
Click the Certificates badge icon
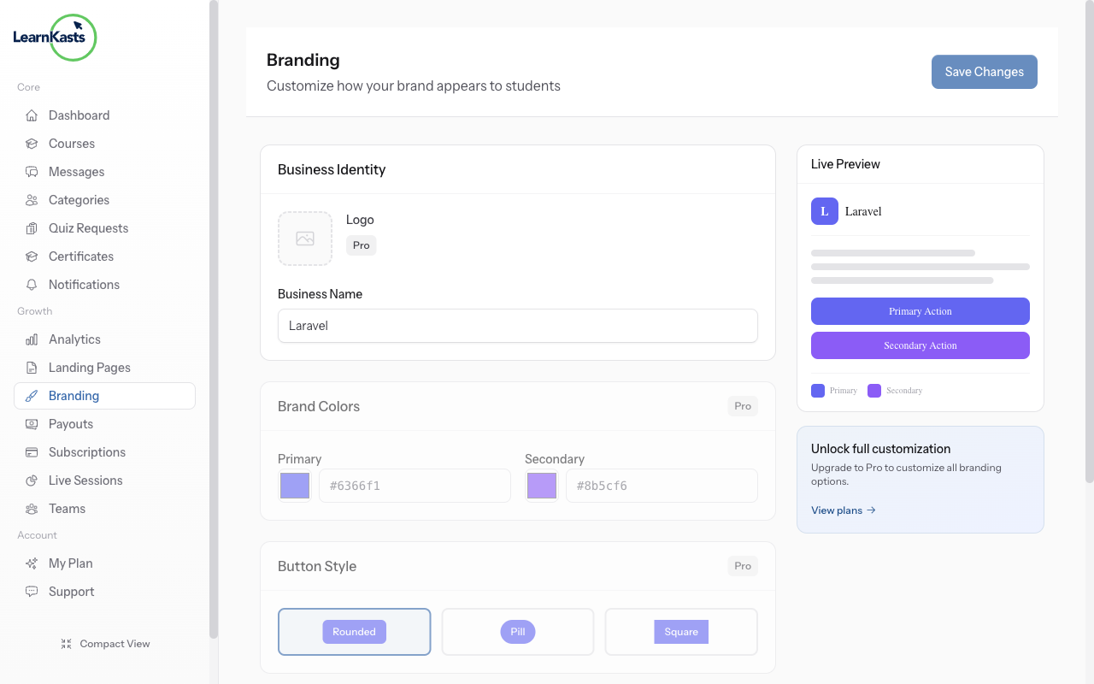click(32, 256)
